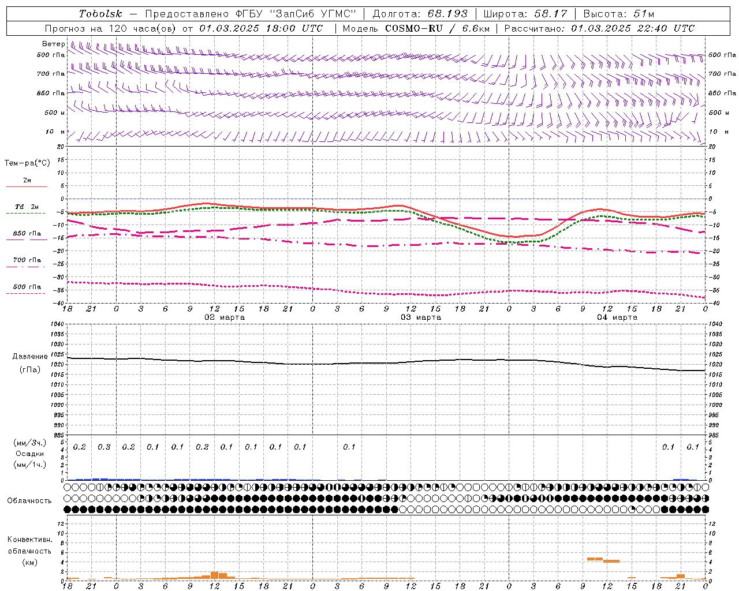Click the 'Td 2м' dew point legend entry

pos(27,207)
